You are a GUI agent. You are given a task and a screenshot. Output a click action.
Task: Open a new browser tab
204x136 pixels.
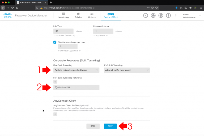51,2
